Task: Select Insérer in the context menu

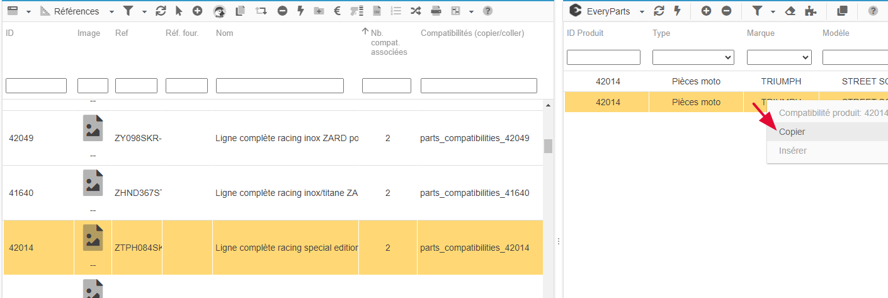Action: 792,151
